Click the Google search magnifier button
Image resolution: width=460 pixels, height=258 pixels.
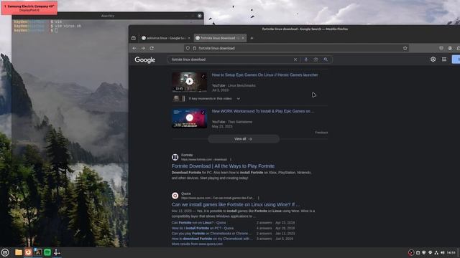point(326,59)
